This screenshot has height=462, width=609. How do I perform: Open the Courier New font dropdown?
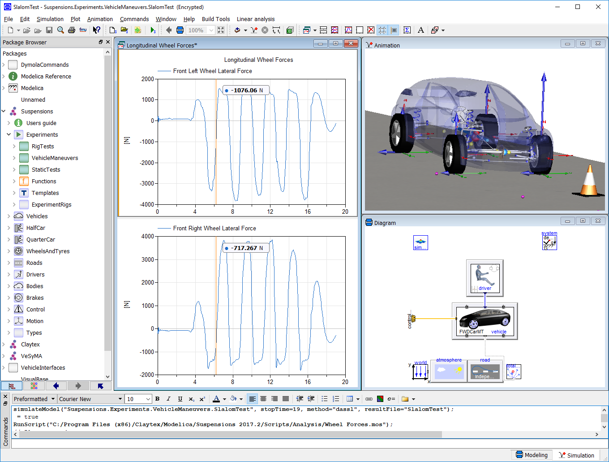point(120,399)
